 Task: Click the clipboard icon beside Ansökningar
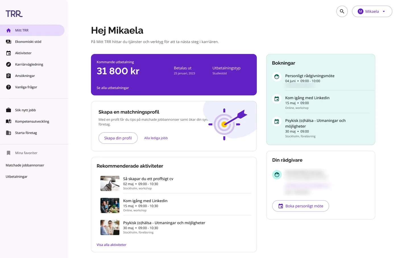[x=9, y=76]
